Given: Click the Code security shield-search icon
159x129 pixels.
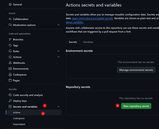Looking at the screenshot, I should [x=10, y=95].
